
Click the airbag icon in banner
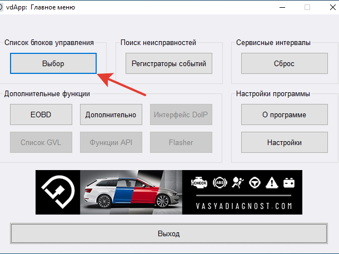pyautogui.click(x=238, y=183)
